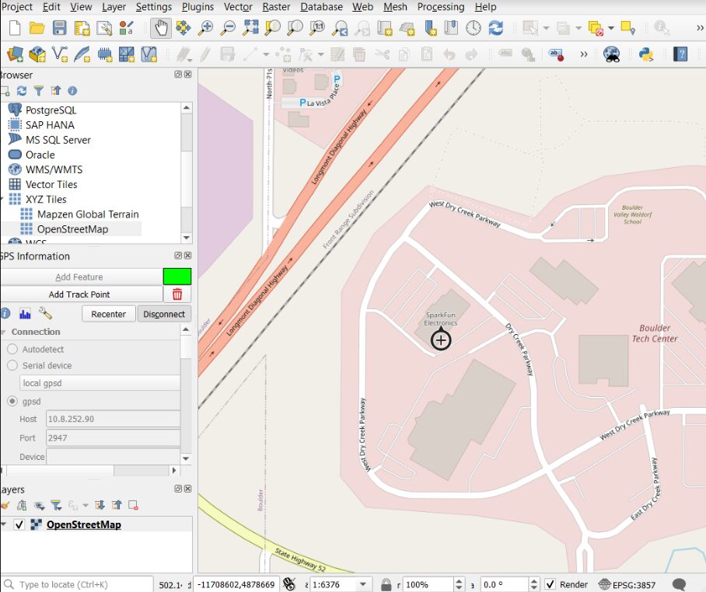Click the Save Project floppy icon
706x592 pixels.
pos(59,28)
